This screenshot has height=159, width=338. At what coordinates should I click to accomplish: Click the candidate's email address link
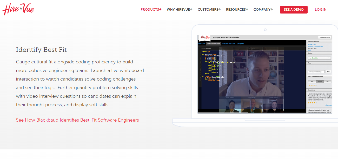pos(315,46)
